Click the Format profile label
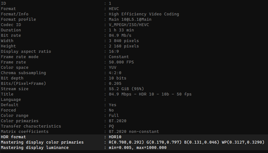The image size is (268, 153). 19,19
